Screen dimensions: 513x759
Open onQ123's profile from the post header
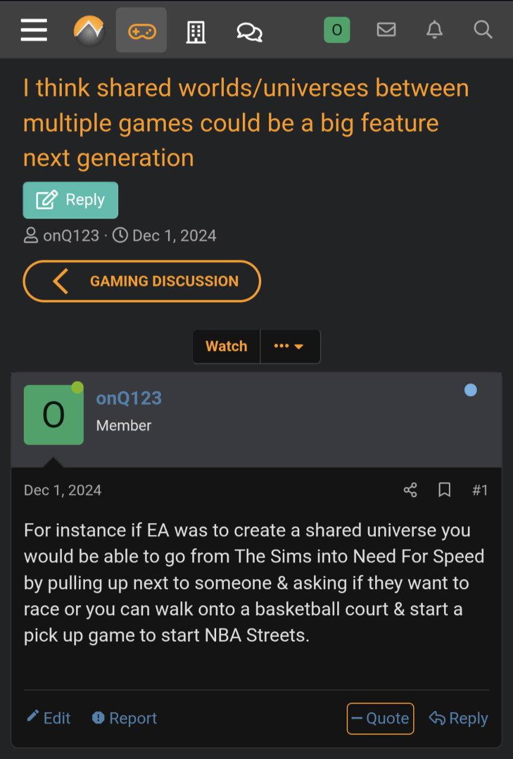[x=129, y=398]
